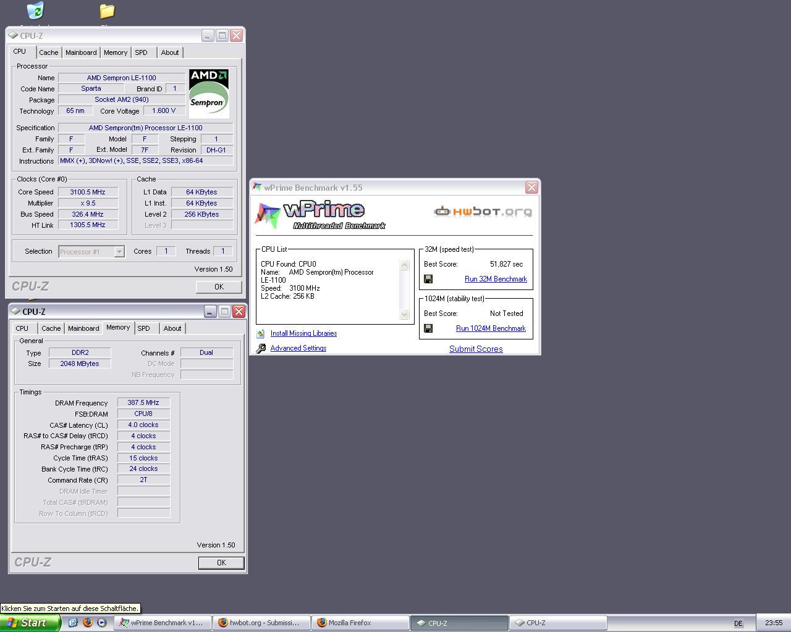Click OK in the bottom CPU-Z window
Screen dimensions: 791x632
(x=221, y=563)
